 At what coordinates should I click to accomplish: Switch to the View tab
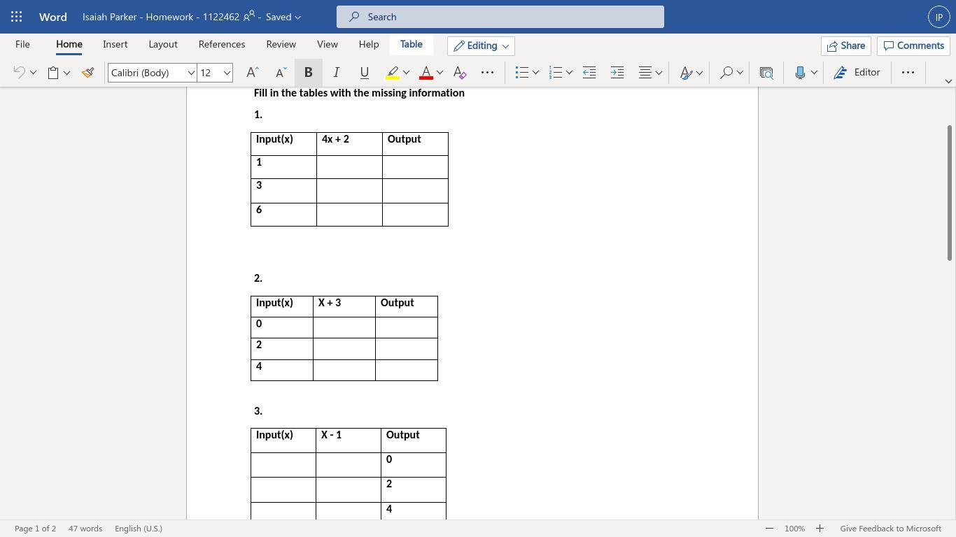(328, 44)
